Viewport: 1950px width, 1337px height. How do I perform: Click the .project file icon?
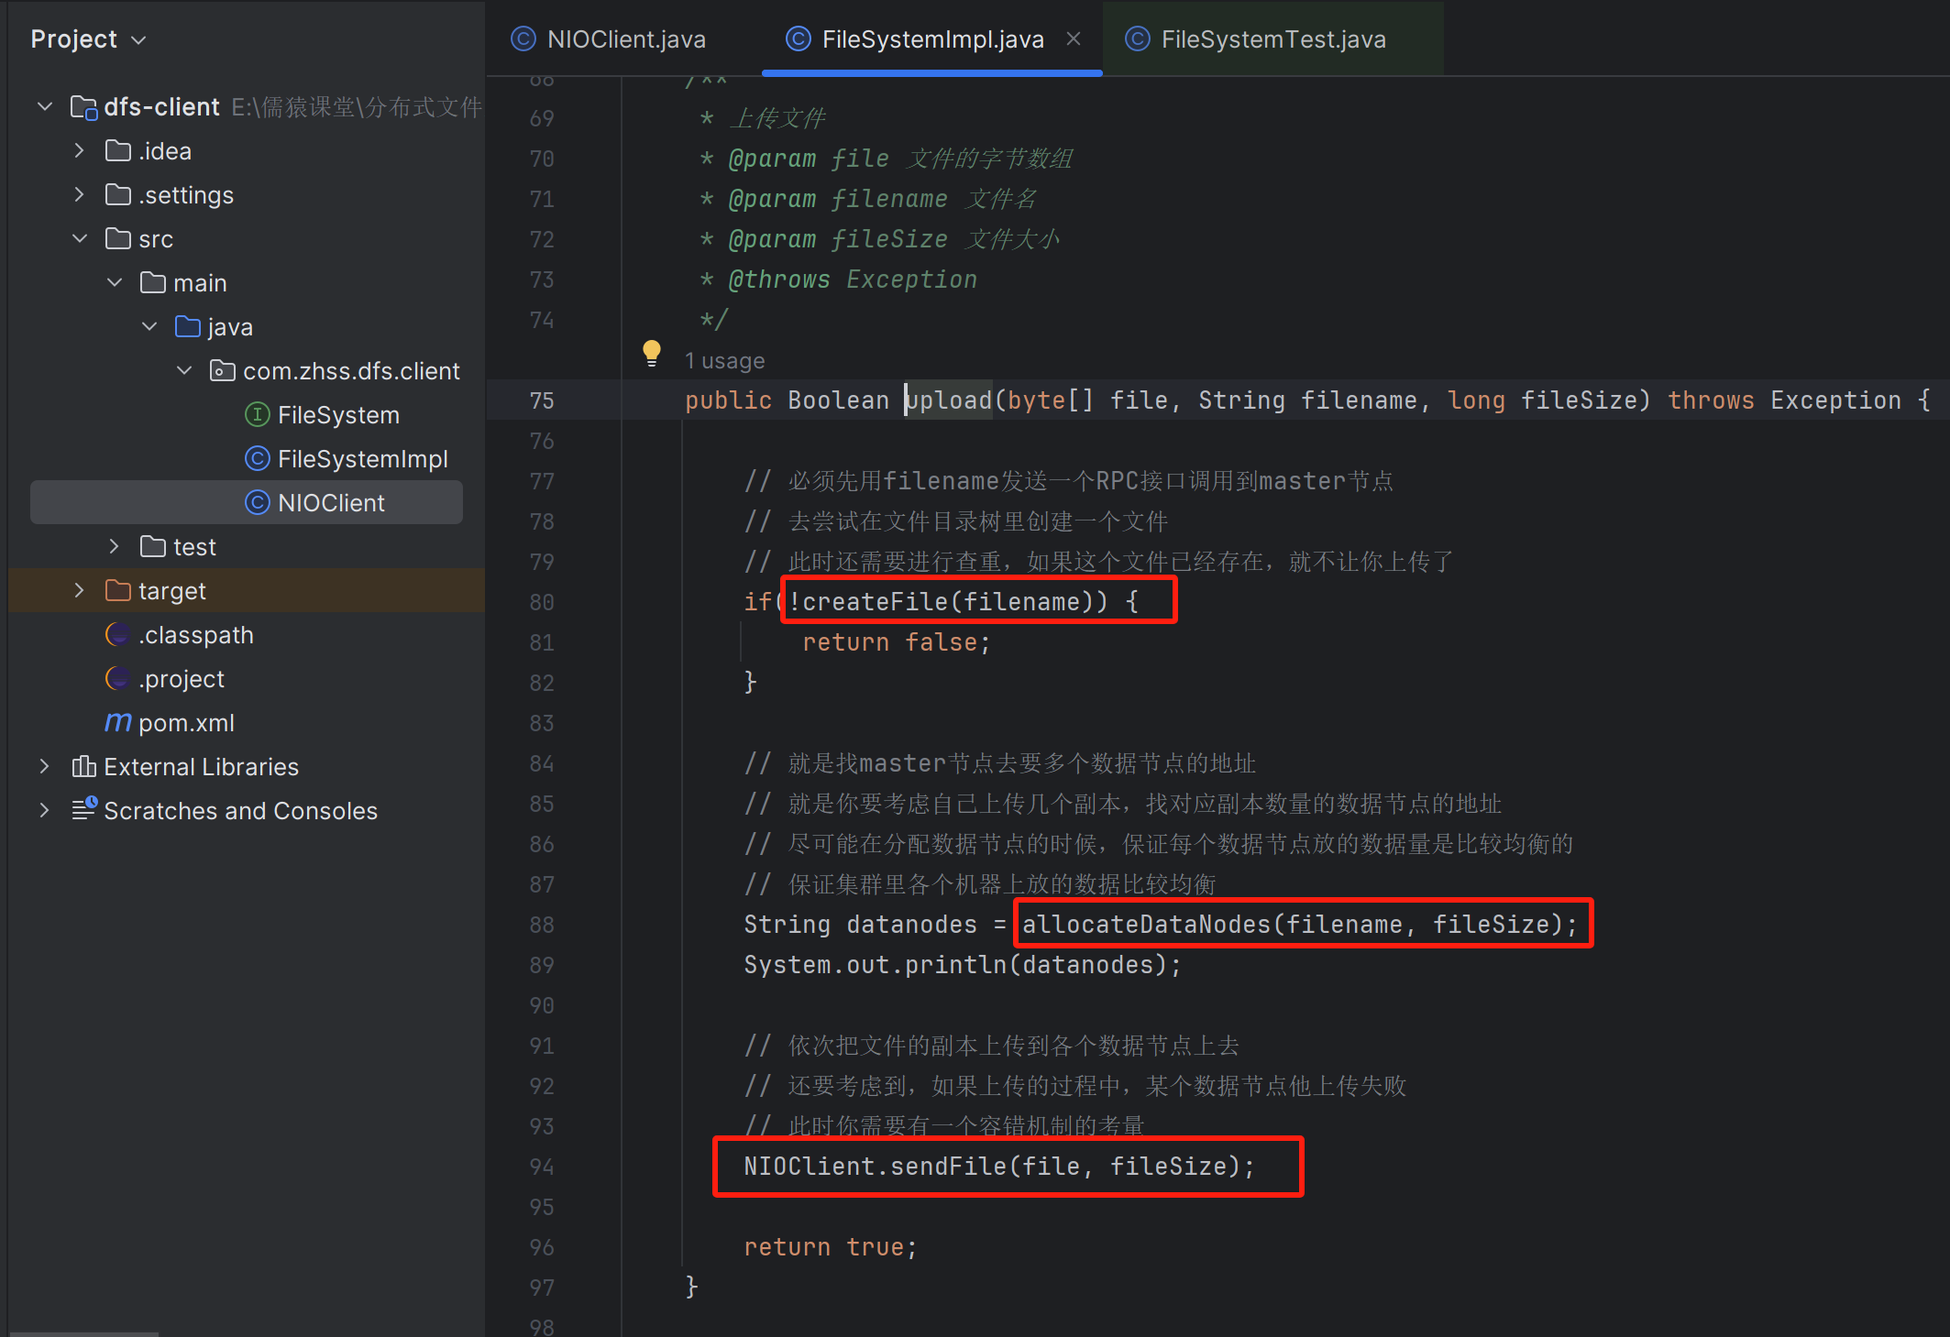coord(118,678)
